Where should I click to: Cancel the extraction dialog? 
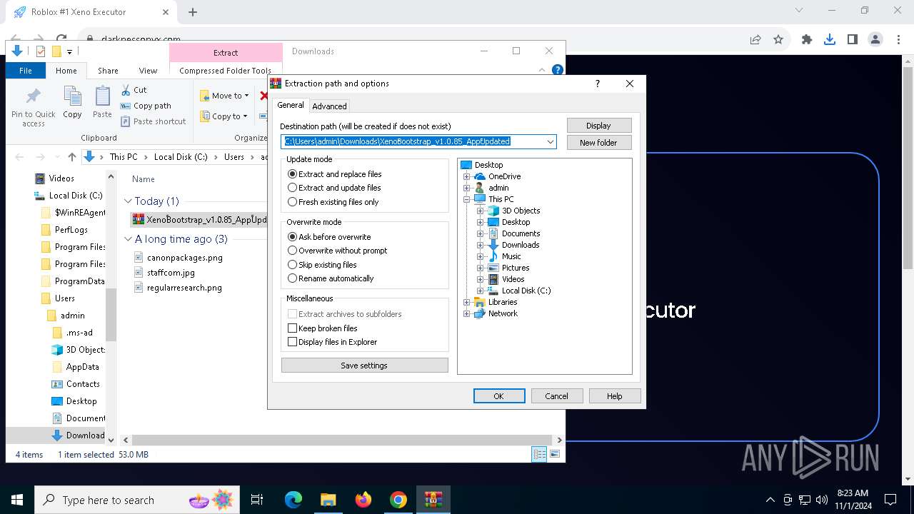point(557,395)
